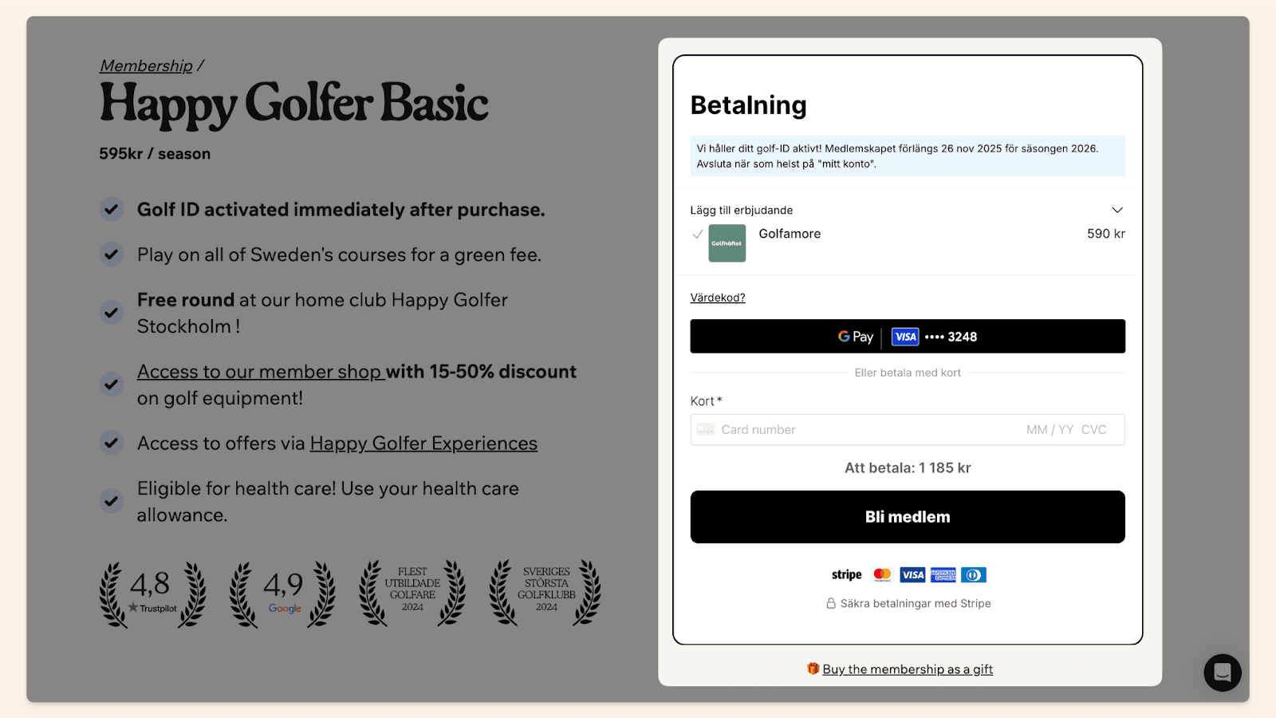This screenshot has width=1276, height=718.
Task: Click the Stripe logo
Action: 846,575
